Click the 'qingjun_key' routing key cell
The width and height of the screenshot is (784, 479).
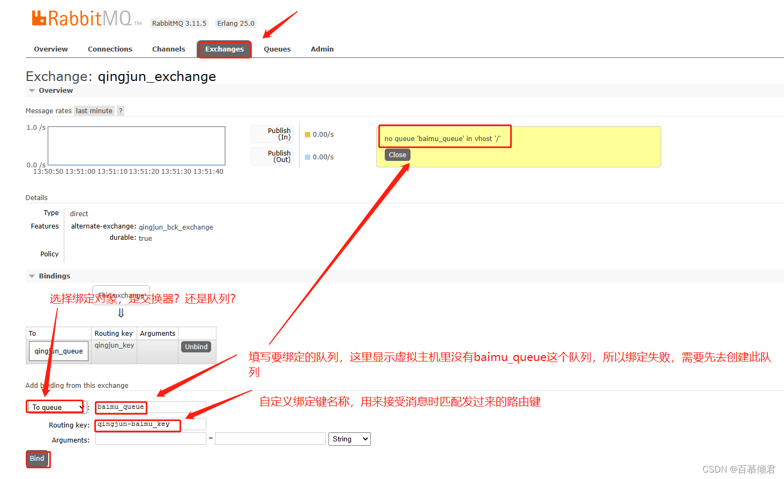pos(114,345)
